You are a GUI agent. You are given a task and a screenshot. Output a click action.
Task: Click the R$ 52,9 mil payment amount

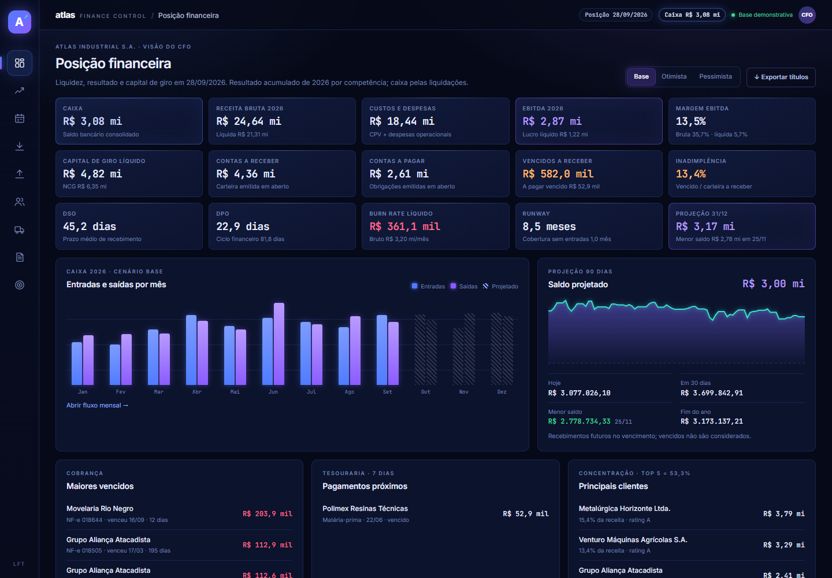pyautogui.click(x=526, y=514)
